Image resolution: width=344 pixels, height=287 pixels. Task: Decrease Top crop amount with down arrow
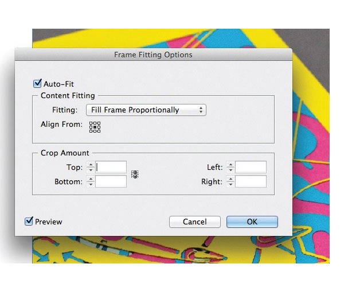click(x=89, y=170)
